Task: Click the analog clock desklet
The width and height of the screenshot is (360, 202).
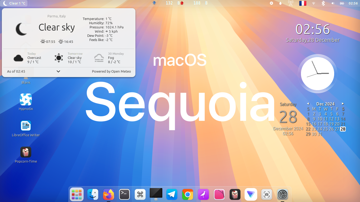Action: pyautogui.click(x=317, y=74)
